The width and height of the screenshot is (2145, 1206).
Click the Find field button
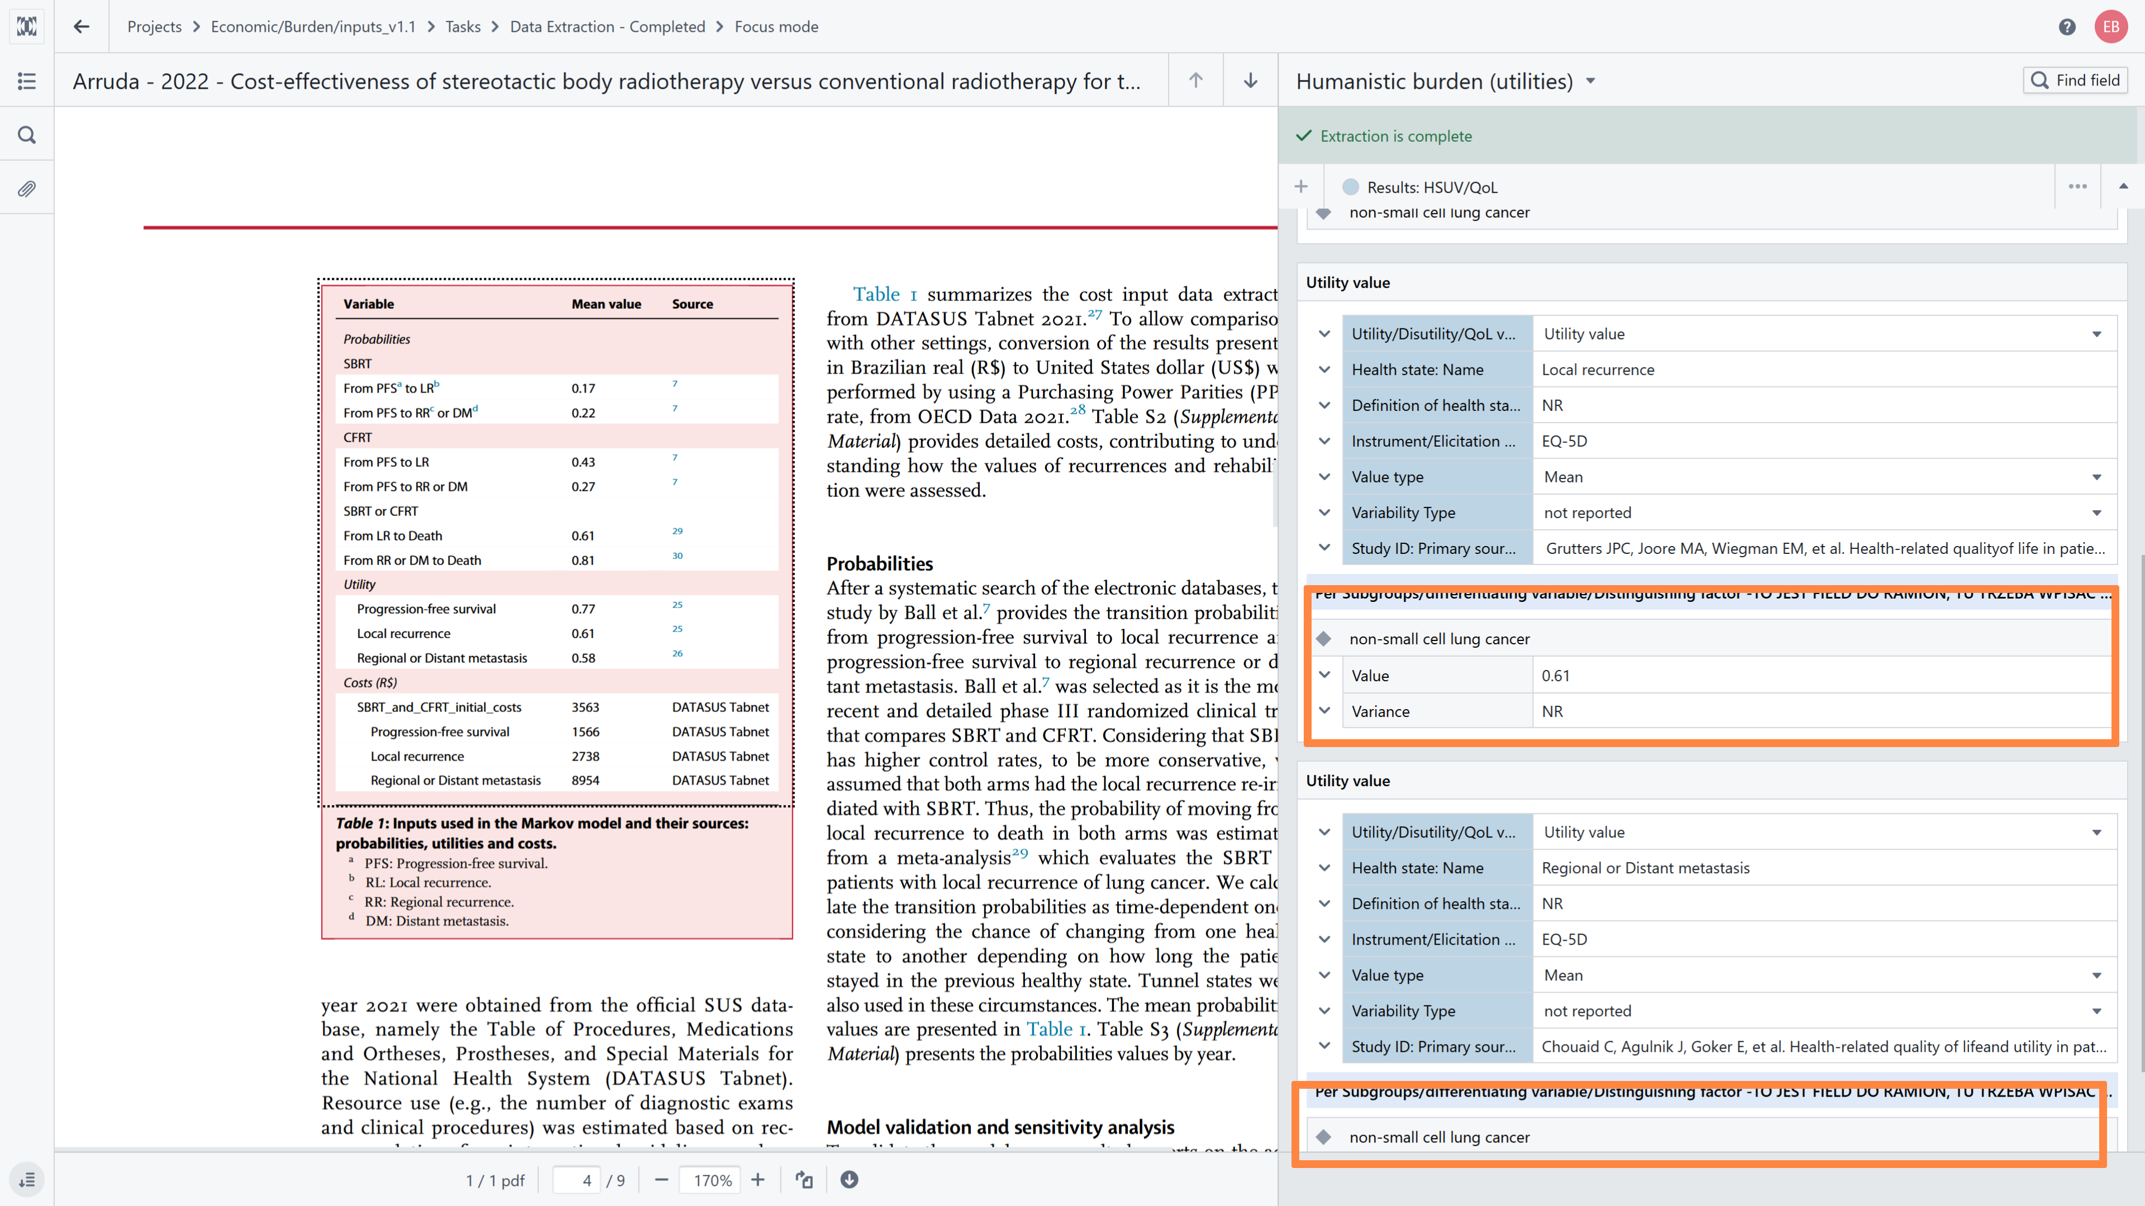(2075, 80)
